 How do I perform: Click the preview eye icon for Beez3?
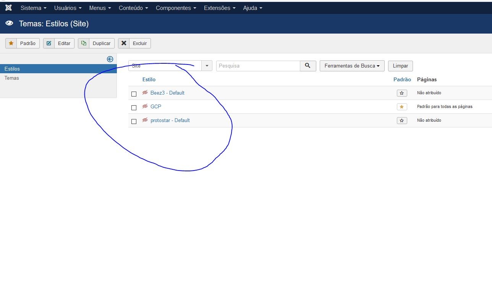(x=145, y=93)
